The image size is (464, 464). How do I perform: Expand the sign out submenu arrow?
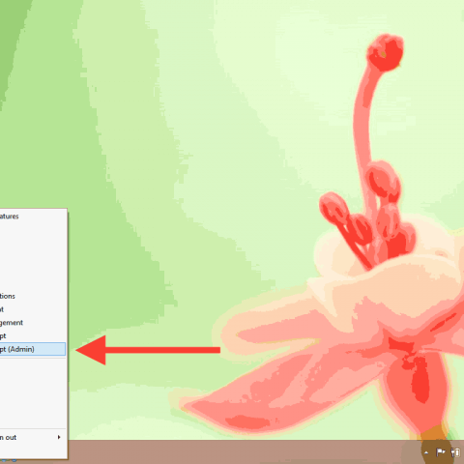[x=59, y=437]
